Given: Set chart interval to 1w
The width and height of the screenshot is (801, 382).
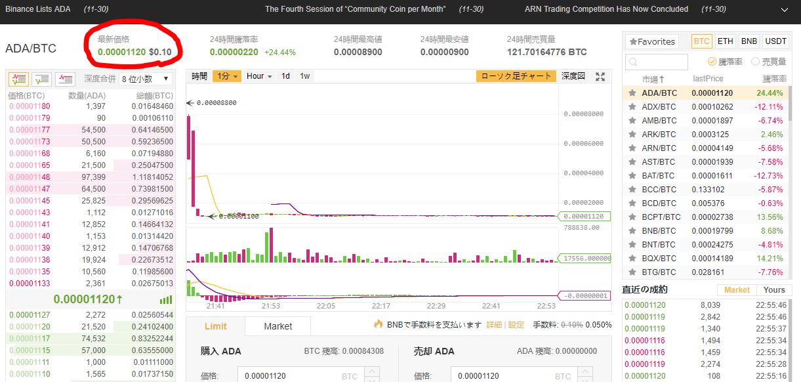Looking at the screenshot, I should 305,76.
